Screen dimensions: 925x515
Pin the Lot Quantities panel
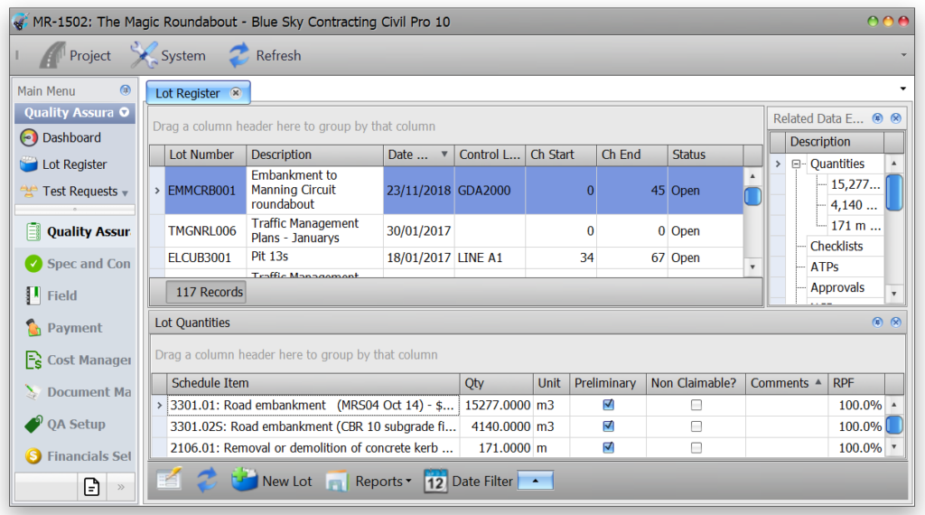point(878,322)
